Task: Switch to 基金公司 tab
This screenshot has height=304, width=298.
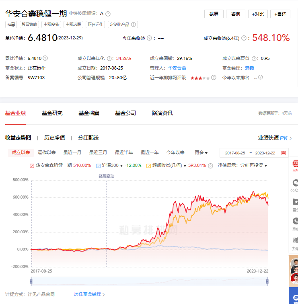Action: coord(125,113)
